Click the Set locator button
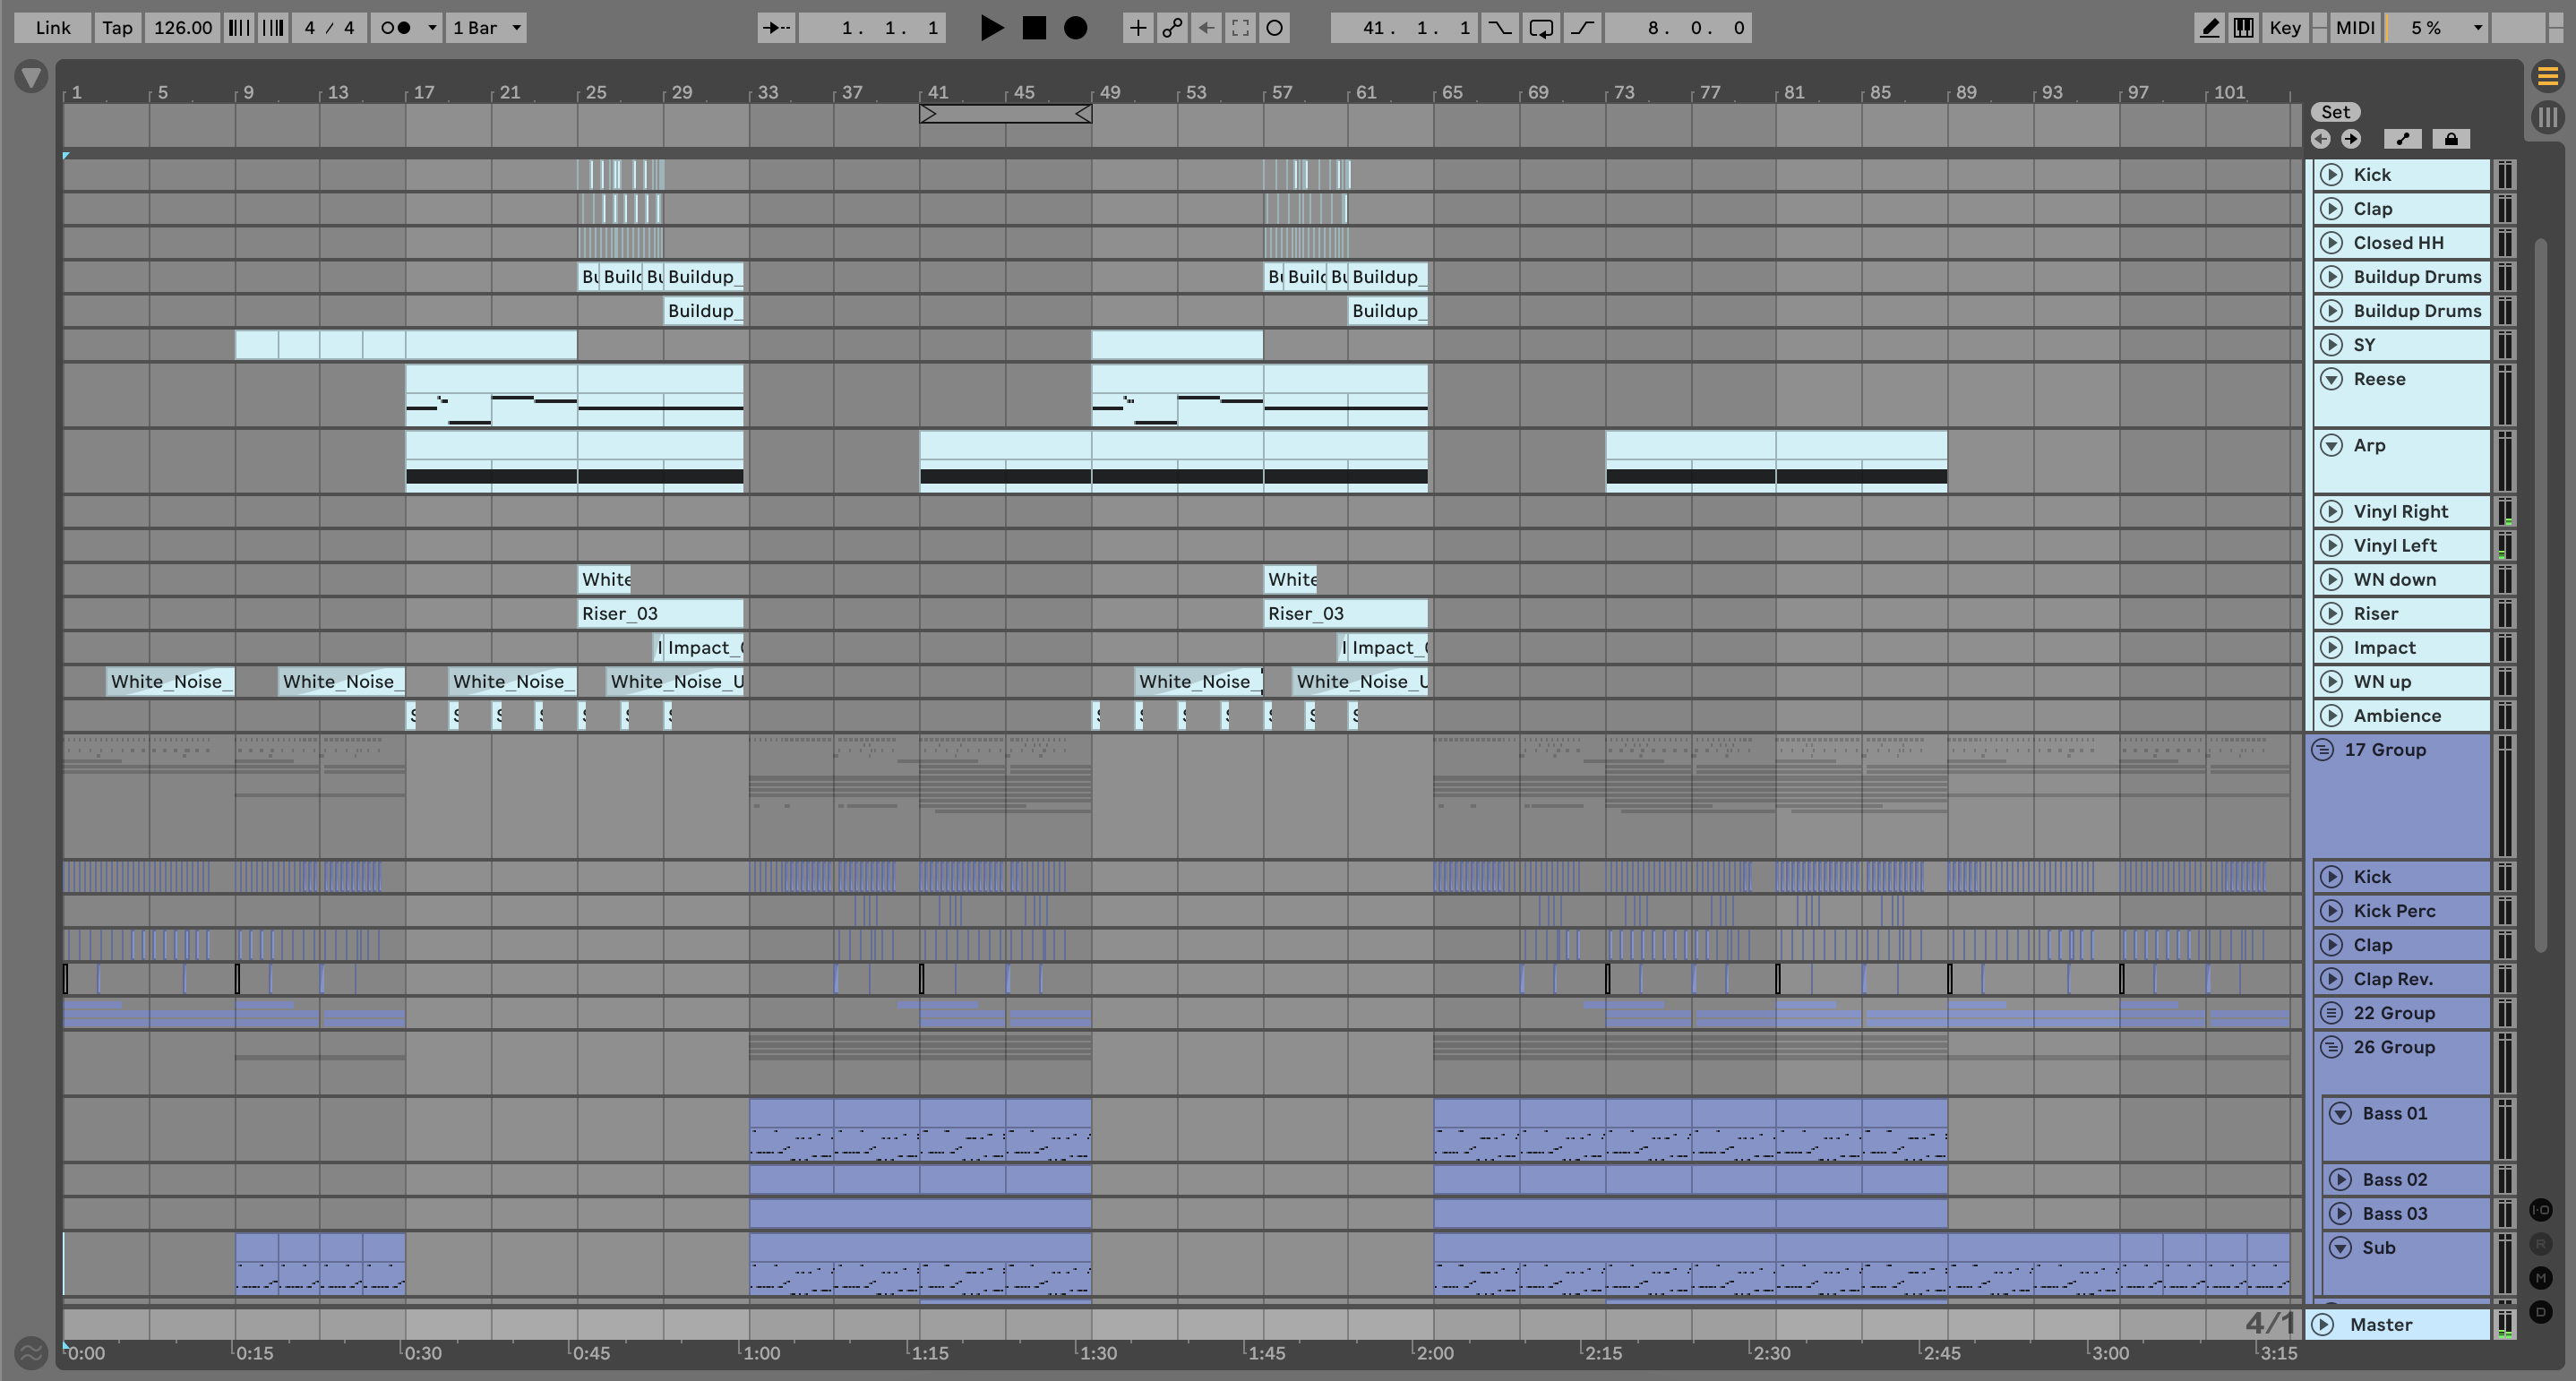Image resolution: width=2576 pixels, height=1381 pixels. 2335,112
